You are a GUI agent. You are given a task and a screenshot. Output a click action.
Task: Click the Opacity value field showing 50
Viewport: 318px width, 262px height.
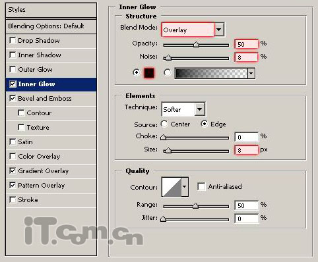[246, 44]
